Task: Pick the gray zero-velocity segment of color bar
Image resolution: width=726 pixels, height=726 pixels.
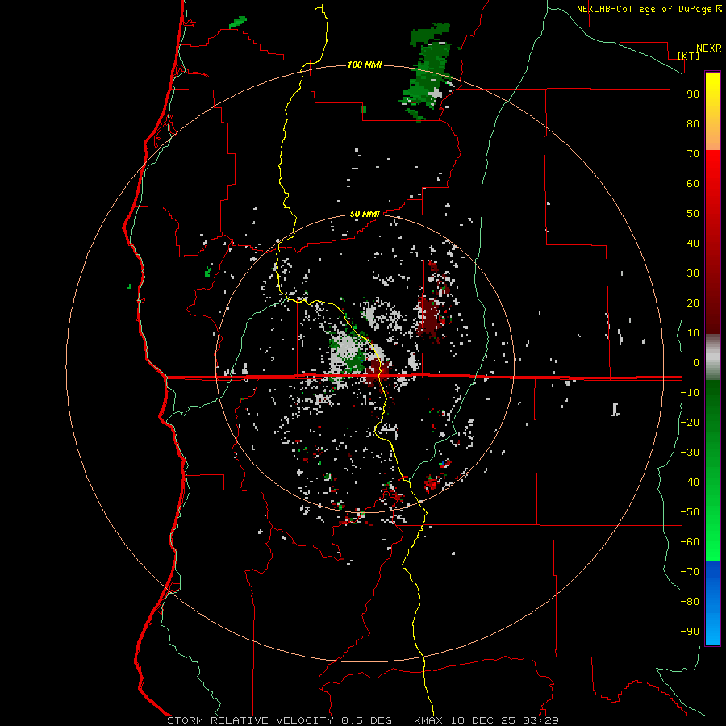Action: [712, 357]
